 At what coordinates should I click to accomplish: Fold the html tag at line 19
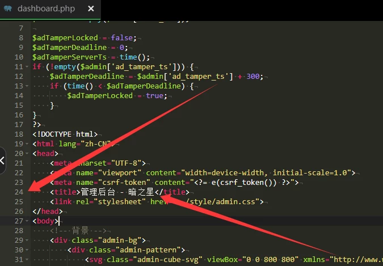(x=27, y=144)
